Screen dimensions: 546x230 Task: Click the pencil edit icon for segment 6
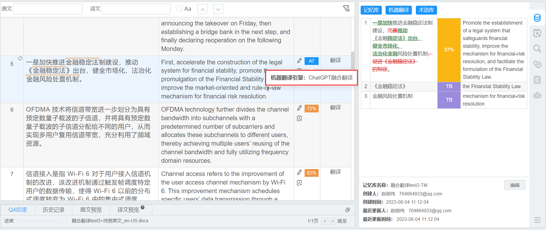click(299, 108)
